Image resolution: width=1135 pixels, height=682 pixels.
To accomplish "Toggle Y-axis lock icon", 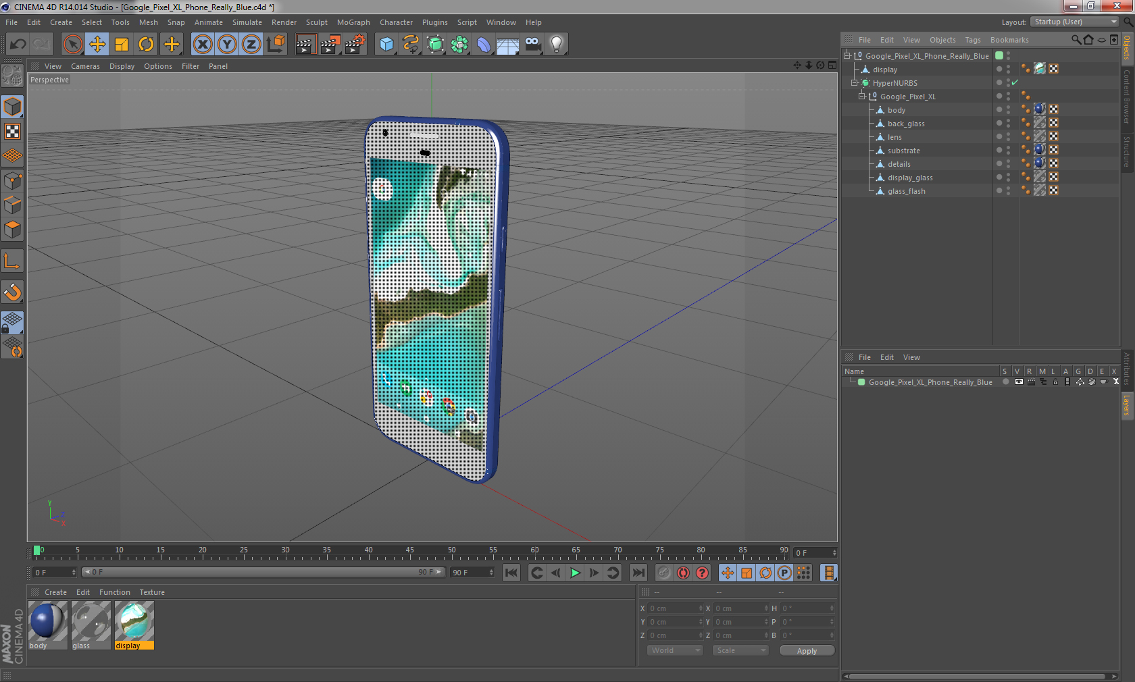I will pyautogui.click(x=227, y=45).
